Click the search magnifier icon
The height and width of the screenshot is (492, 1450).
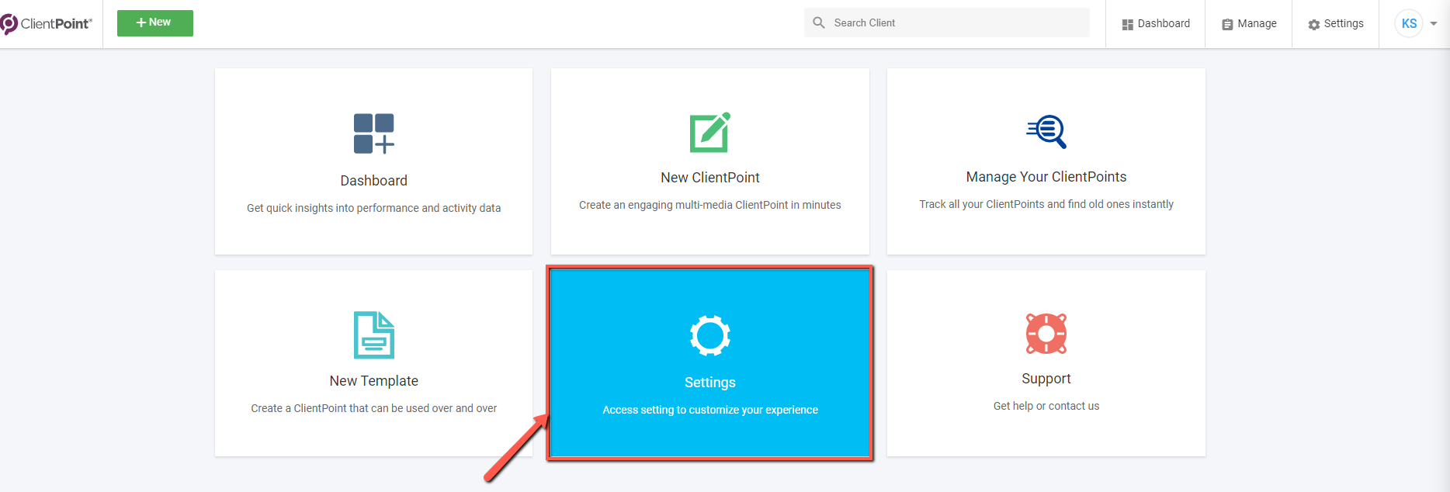coord(819,23)
